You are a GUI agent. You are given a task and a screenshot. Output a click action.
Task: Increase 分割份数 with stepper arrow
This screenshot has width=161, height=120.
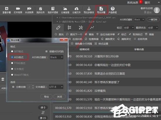pos(33,86)
